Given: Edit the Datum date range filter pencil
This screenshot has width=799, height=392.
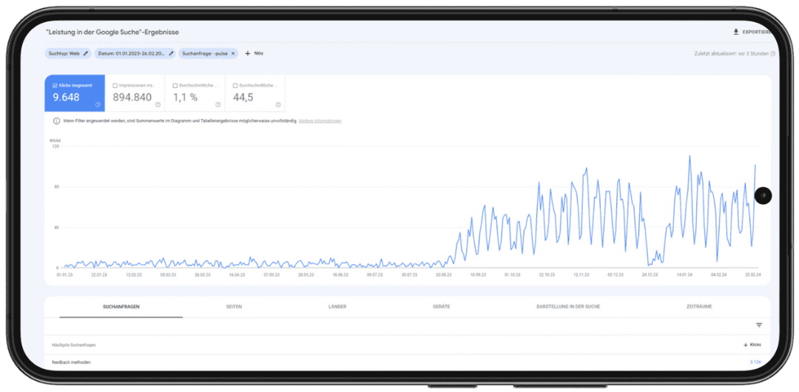Looking at the screenshot, I should [x=171, y=53].
